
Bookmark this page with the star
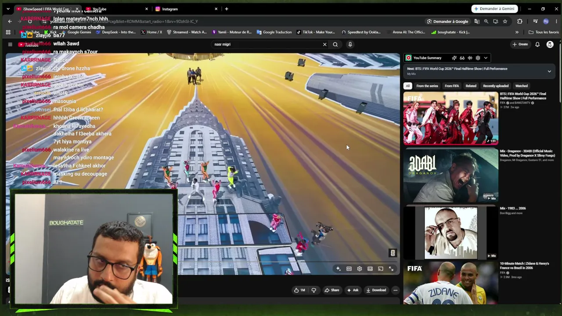tap(505, 22)
